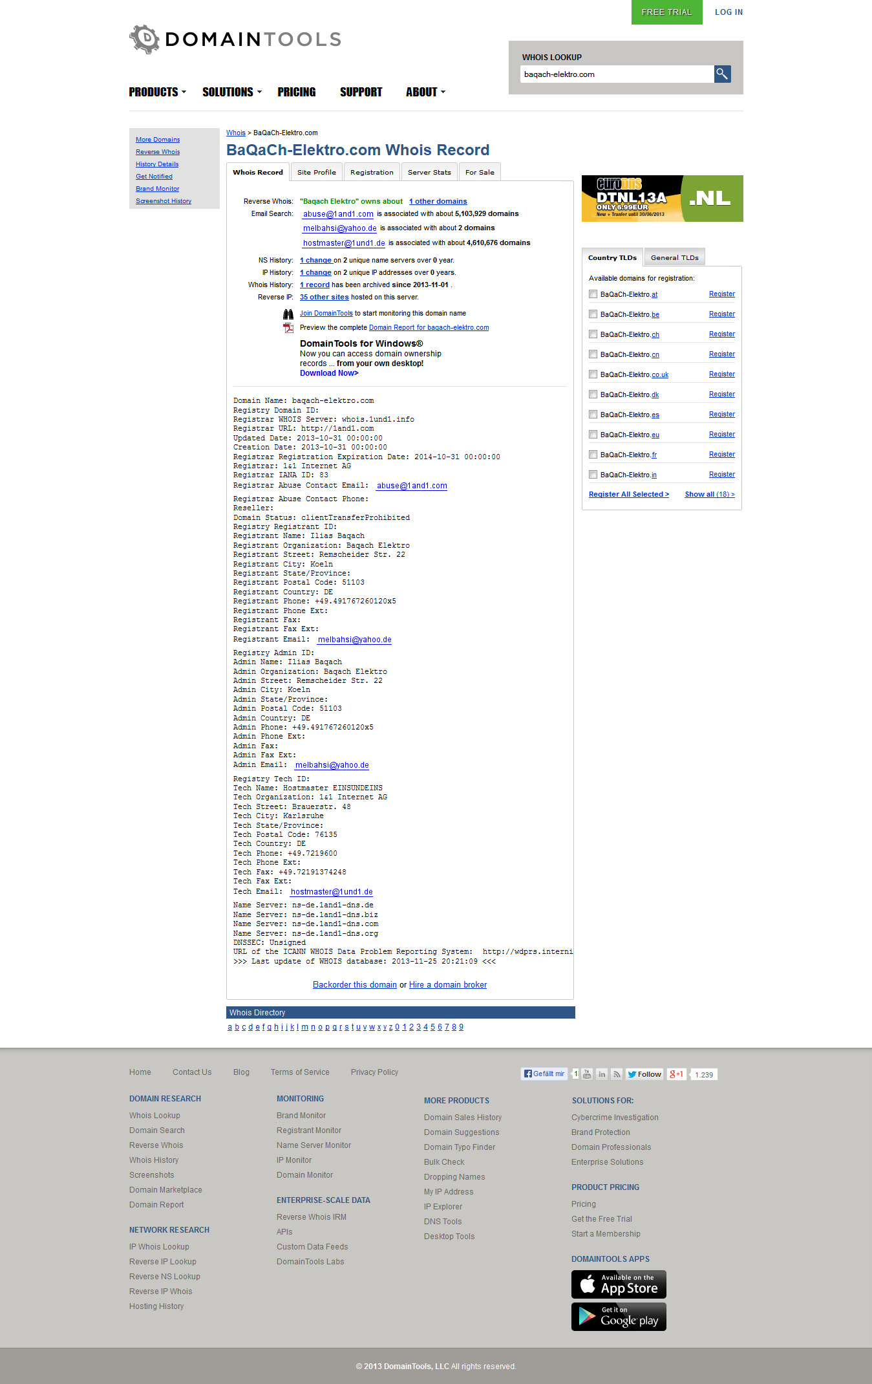
Task: Click Register link for BaQaCh-Elektro.in
Action: tap(722, 474)
